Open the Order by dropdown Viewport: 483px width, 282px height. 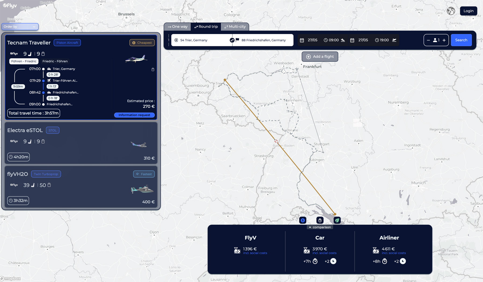(20, 27)
